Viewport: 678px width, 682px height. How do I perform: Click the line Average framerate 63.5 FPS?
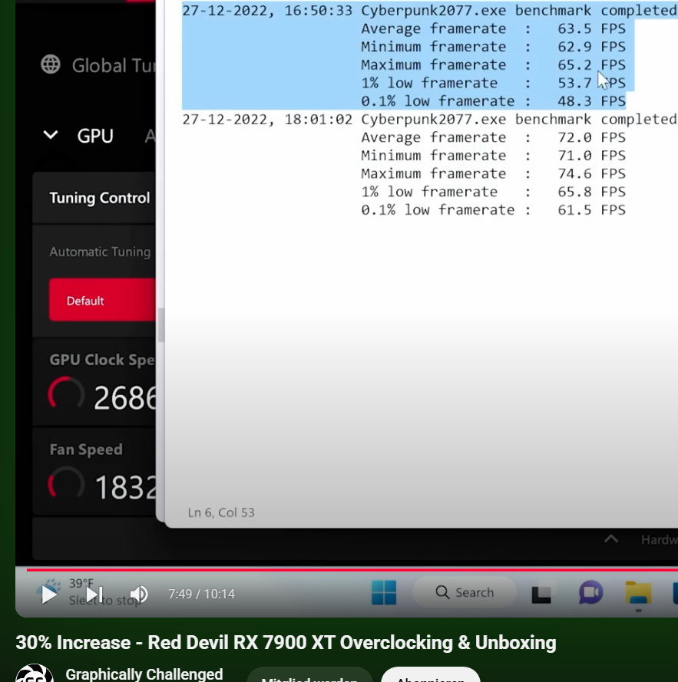click(493, 28)
